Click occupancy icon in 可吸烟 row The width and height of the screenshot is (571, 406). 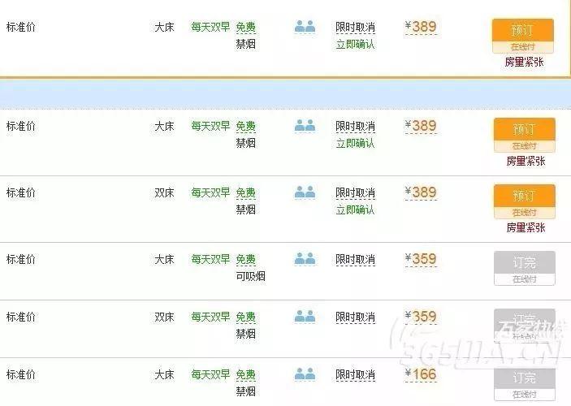tap(305, 259)
